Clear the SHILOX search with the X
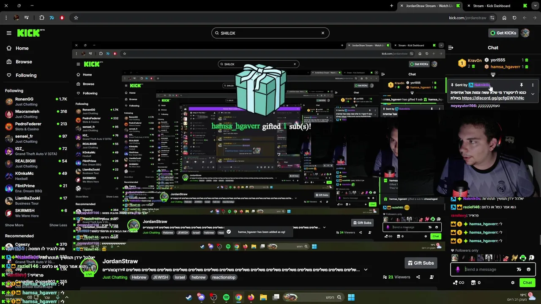This screenshot has width=541, height=304. (322, 33)
